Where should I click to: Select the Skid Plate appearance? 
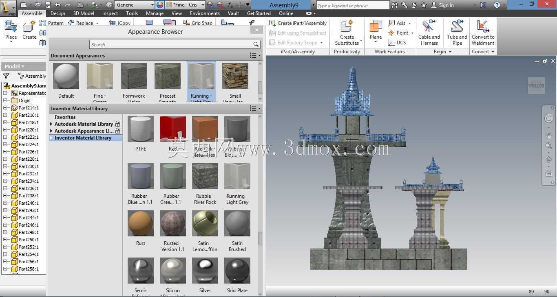(237, 275)
